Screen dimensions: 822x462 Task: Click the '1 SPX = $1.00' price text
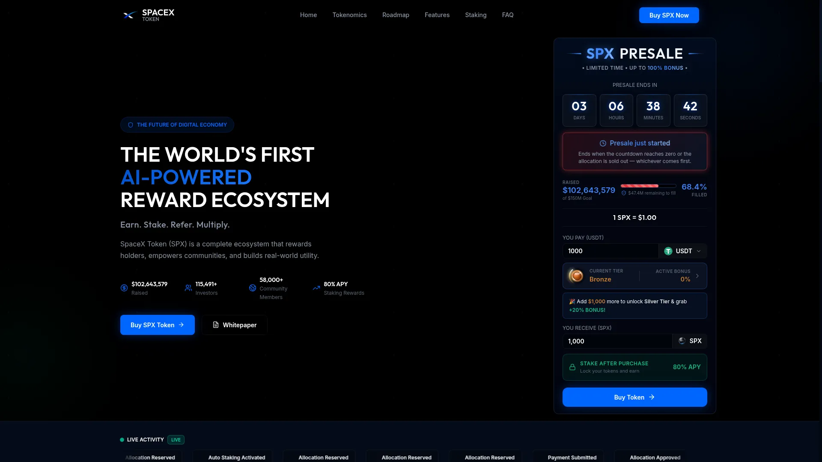pos(634,218)
